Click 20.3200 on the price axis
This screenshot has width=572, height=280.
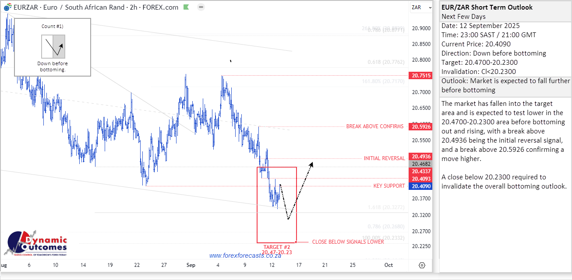tap(421, 215)
